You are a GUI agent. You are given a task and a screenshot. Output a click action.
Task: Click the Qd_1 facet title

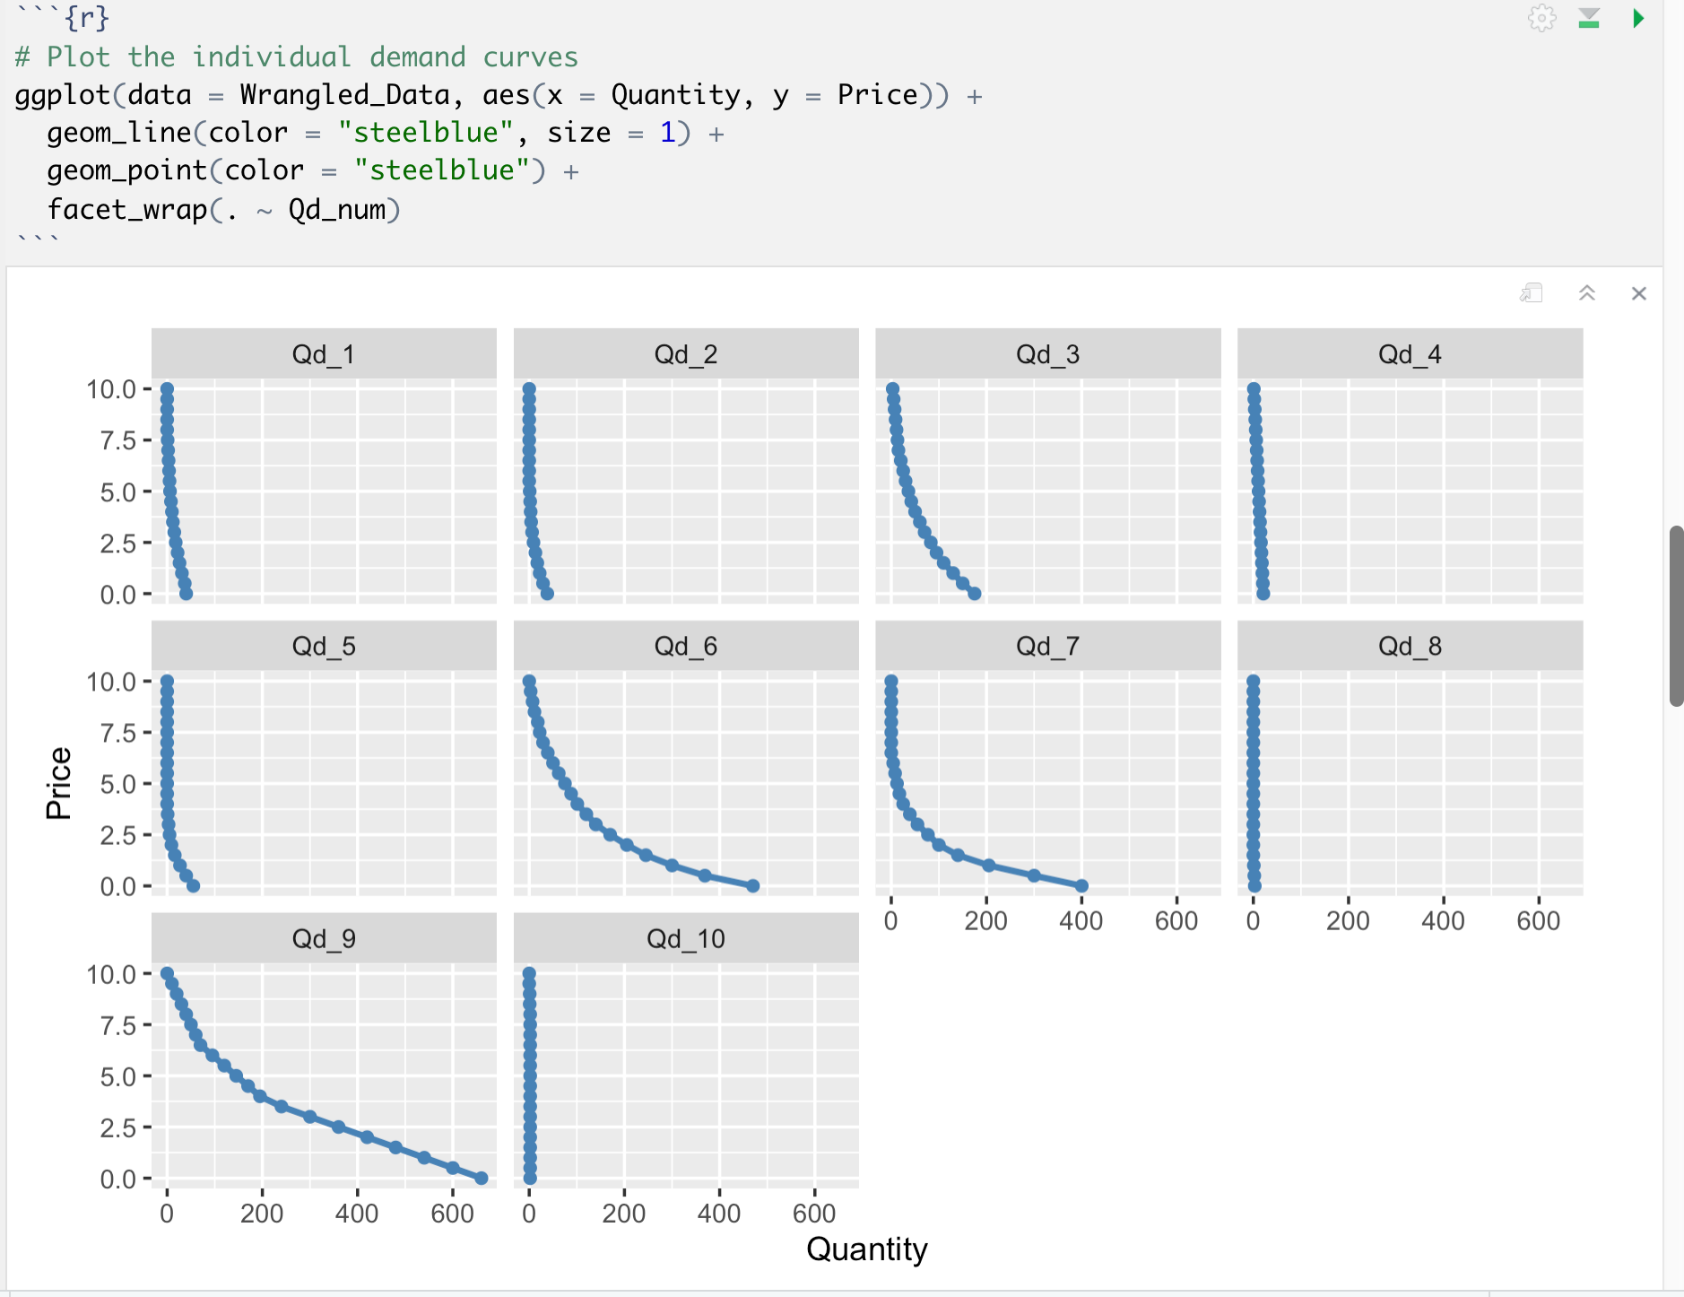(324, 354)
